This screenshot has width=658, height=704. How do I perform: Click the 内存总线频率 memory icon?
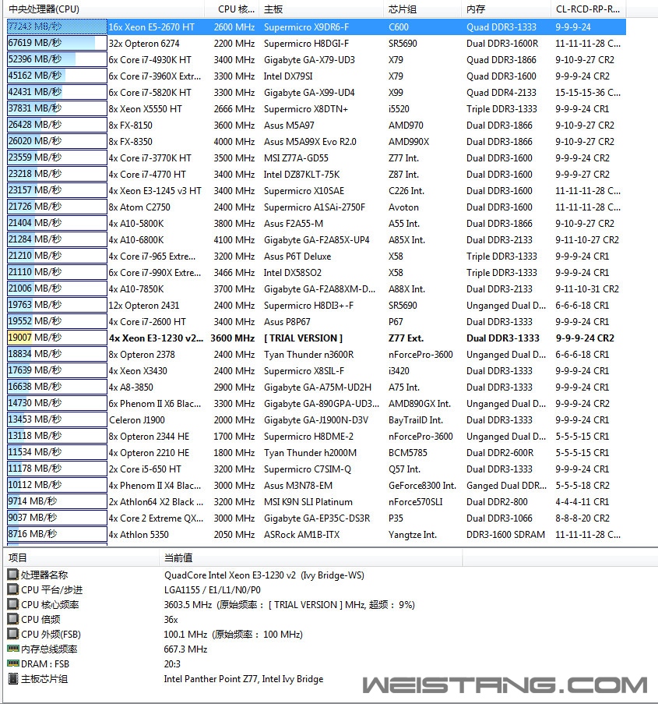coord(12,649)
